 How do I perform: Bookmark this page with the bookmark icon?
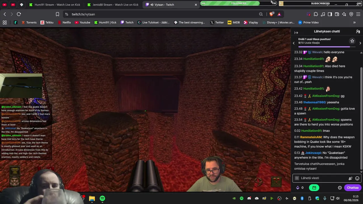(57, 14)
